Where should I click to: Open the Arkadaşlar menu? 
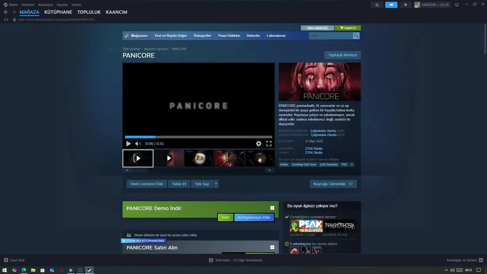pos(46,5)
